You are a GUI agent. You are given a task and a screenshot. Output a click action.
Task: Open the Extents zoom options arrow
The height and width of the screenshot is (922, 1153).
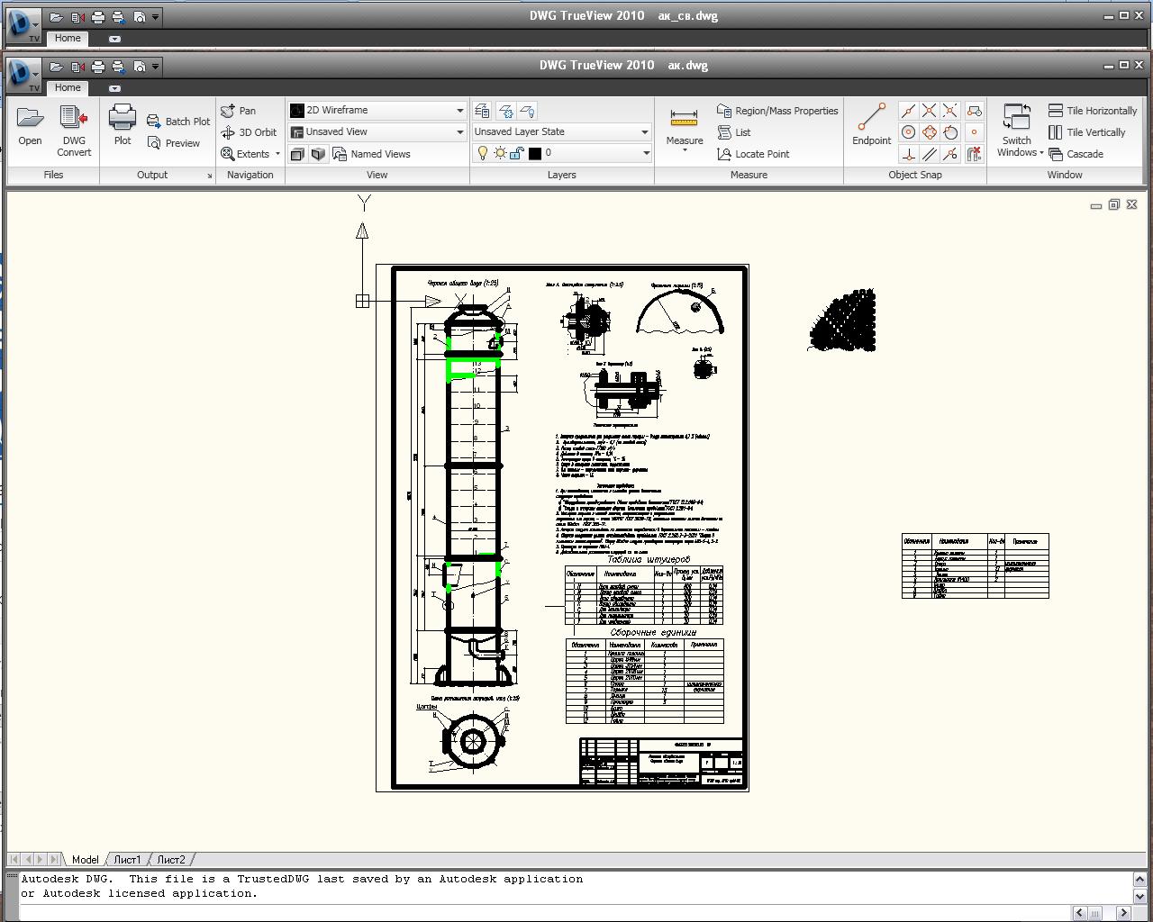[x=277, y=154]
